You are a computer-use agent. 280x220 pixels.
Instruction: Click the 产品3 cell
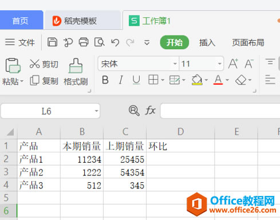point(39,185)
